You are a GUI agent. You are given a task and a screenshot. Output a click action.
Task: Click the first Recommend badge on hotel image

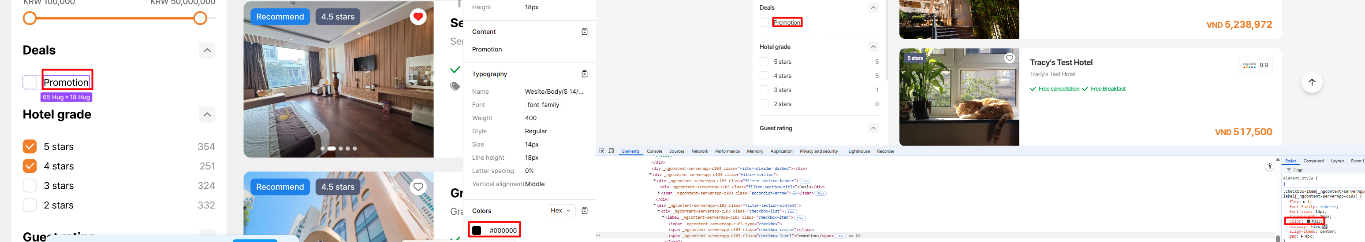(x=280, y=17)
